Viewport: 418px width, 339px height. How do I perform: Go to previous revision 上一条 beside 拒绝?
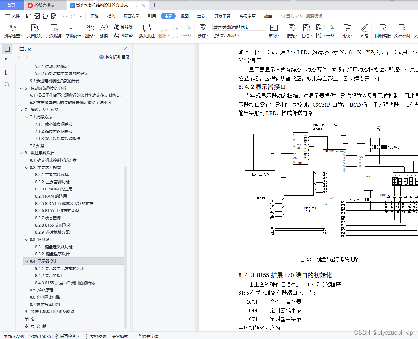click(x=325, y=27)
